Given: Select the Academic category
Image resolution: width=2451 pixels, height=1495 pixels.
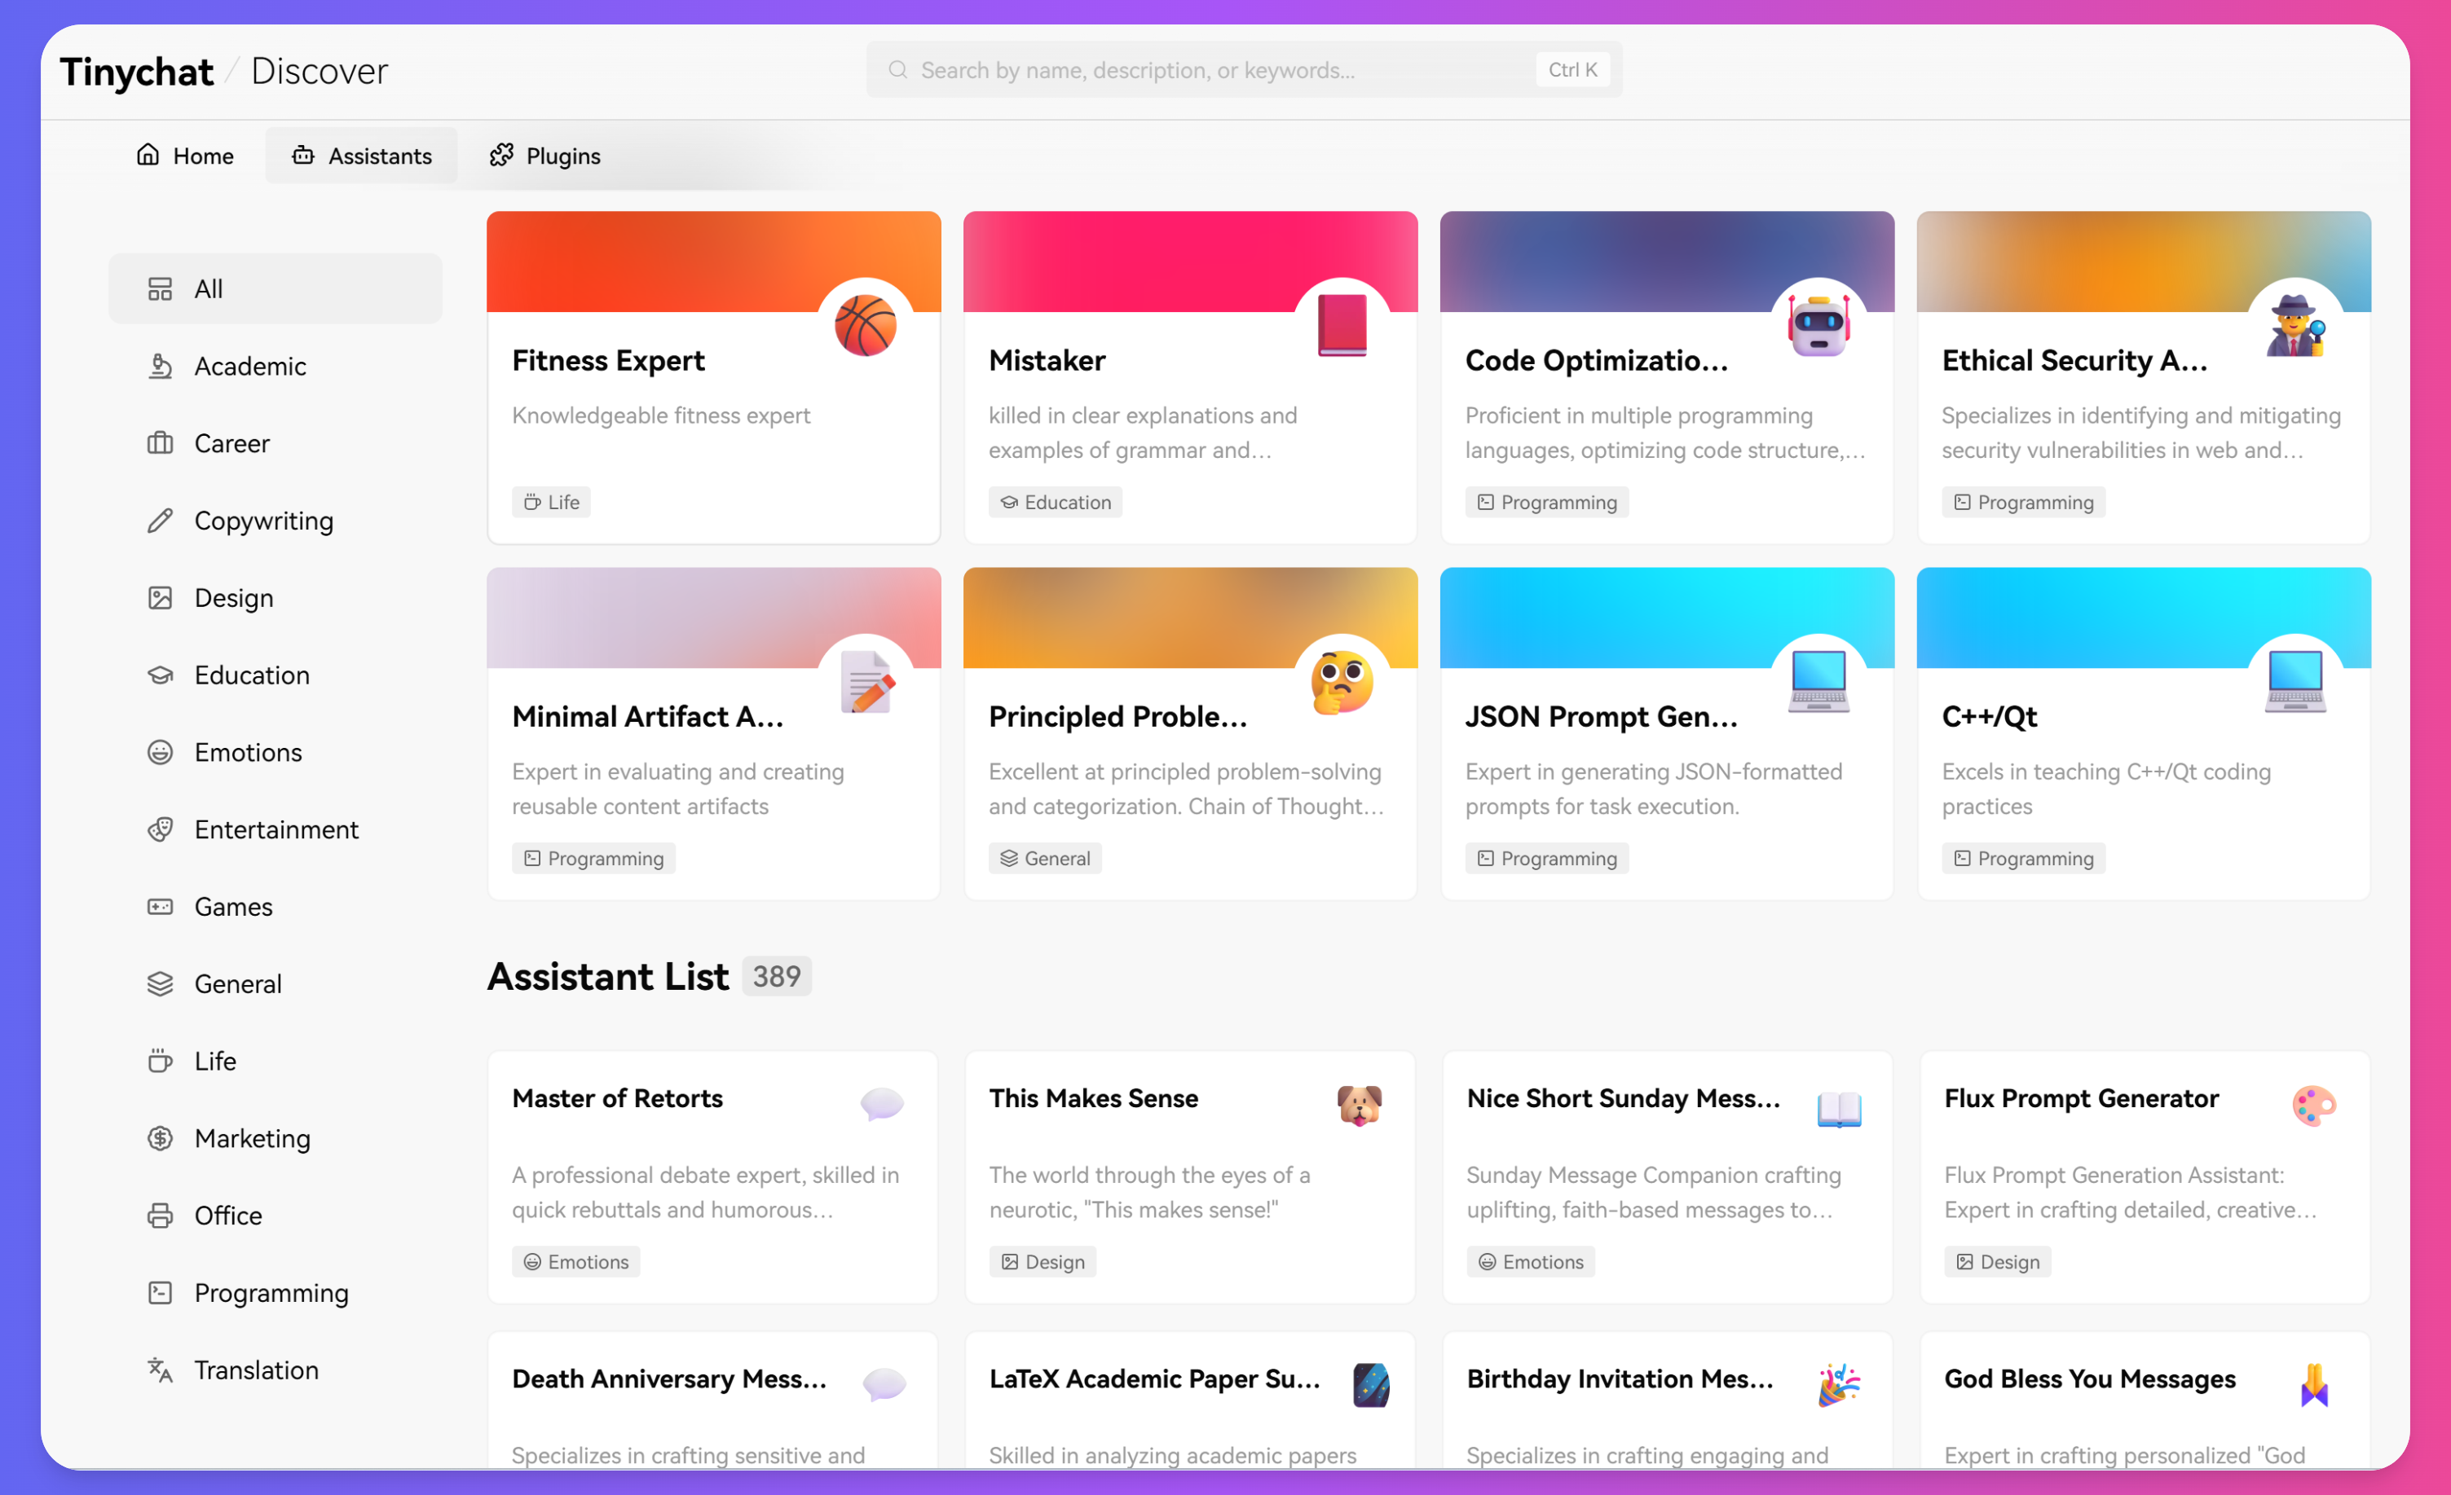Looking at the screenshot, I should pyautogui.click(x=276, y=366).
